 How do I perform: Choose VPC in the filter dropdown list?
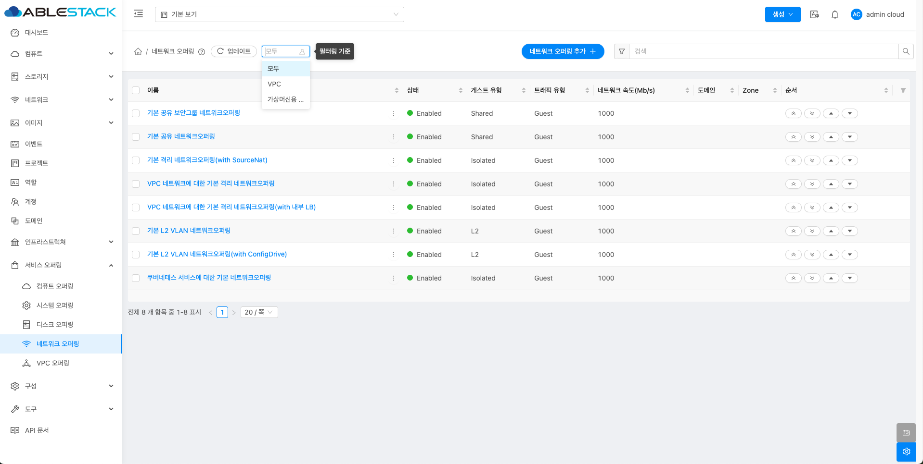[x=274, y=84]
